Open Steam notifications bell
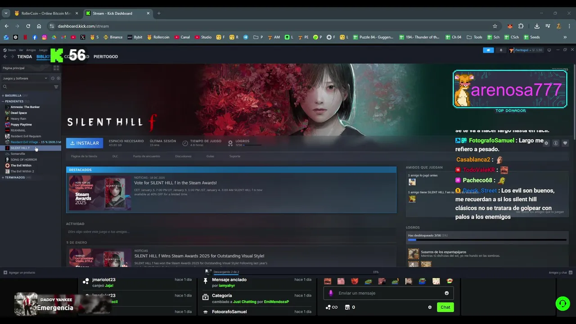Screen dimensions: 576x324 tap(501, 50)
